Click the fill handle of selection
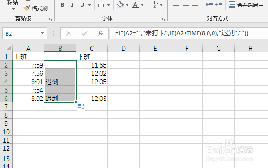Screen dimensions: 268x168 pyautogui.click(x=76, y=102)
